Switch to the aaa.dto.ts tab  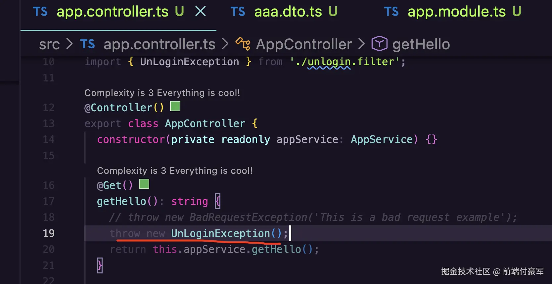[x=288, y=12]
